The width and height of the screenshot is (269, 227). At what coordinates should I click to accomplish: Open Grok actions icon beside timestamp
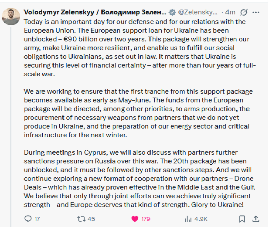[243, 12]
